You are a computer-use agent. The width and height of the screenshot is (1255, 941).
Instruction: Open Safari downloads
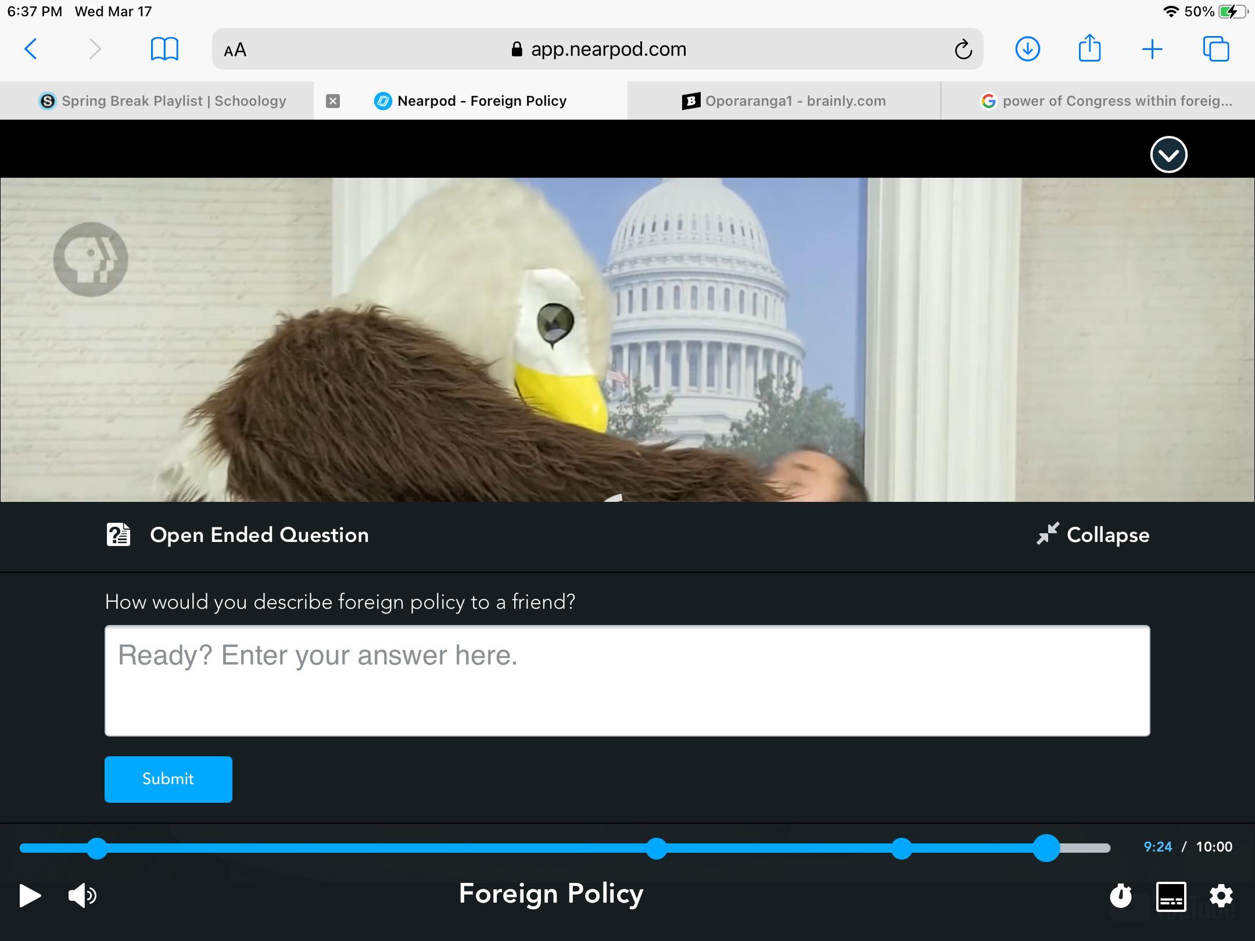click(x=1027, y=49)
